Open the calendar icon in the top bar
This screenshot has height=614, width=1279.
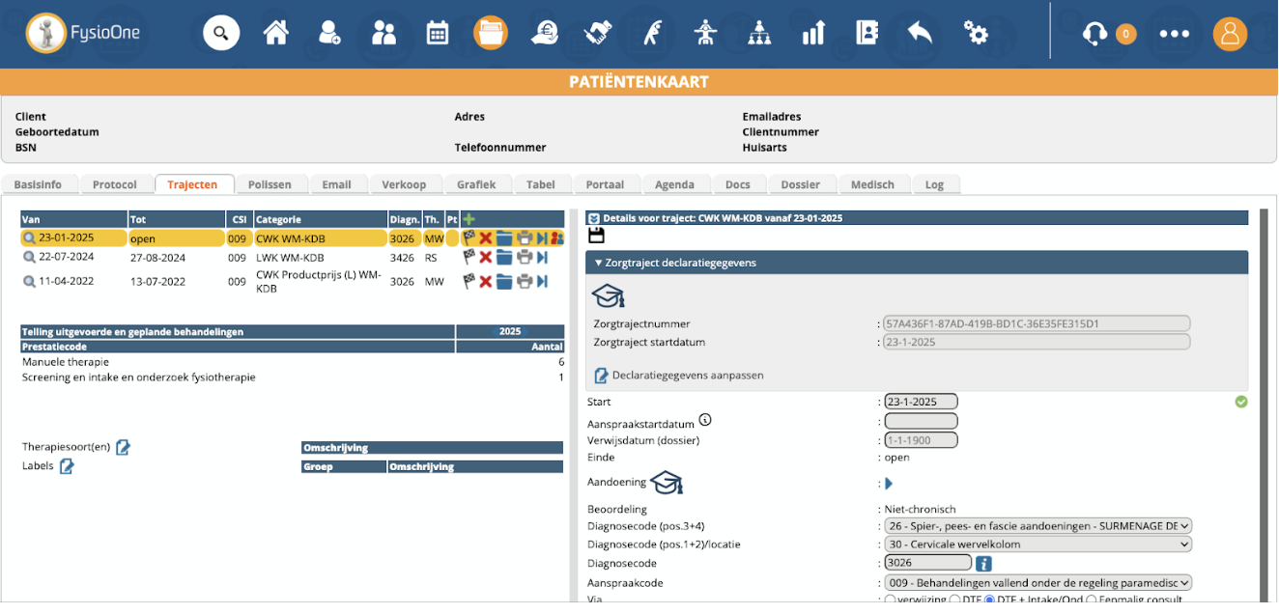438,34
